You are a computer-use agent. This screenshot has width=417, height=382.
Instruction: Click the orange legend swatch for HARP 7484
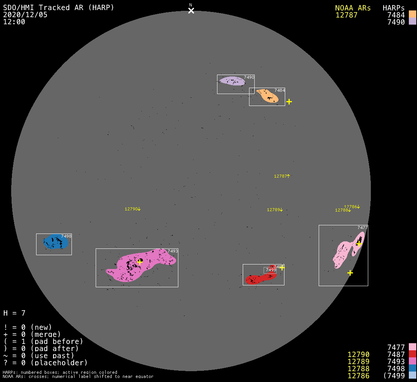pyautogui.click(x=412, y=14)
